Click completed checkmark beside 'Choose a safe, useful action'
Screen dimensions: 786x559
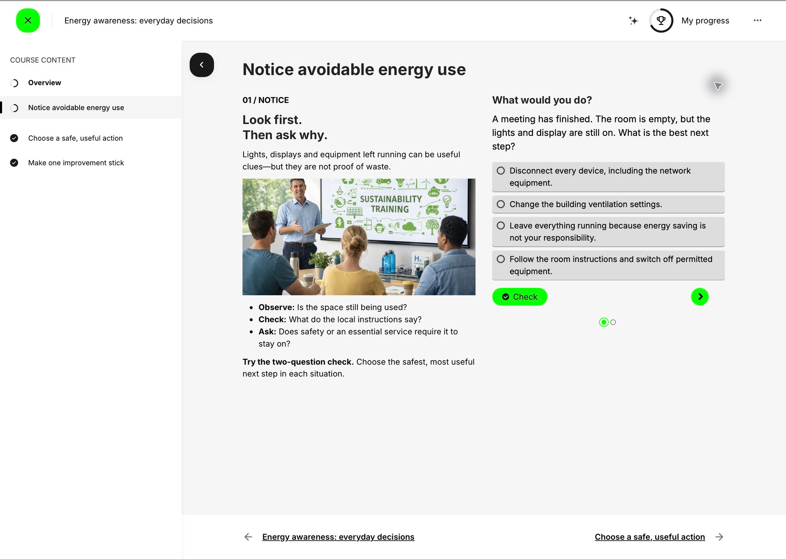click(x=14, y=138)
